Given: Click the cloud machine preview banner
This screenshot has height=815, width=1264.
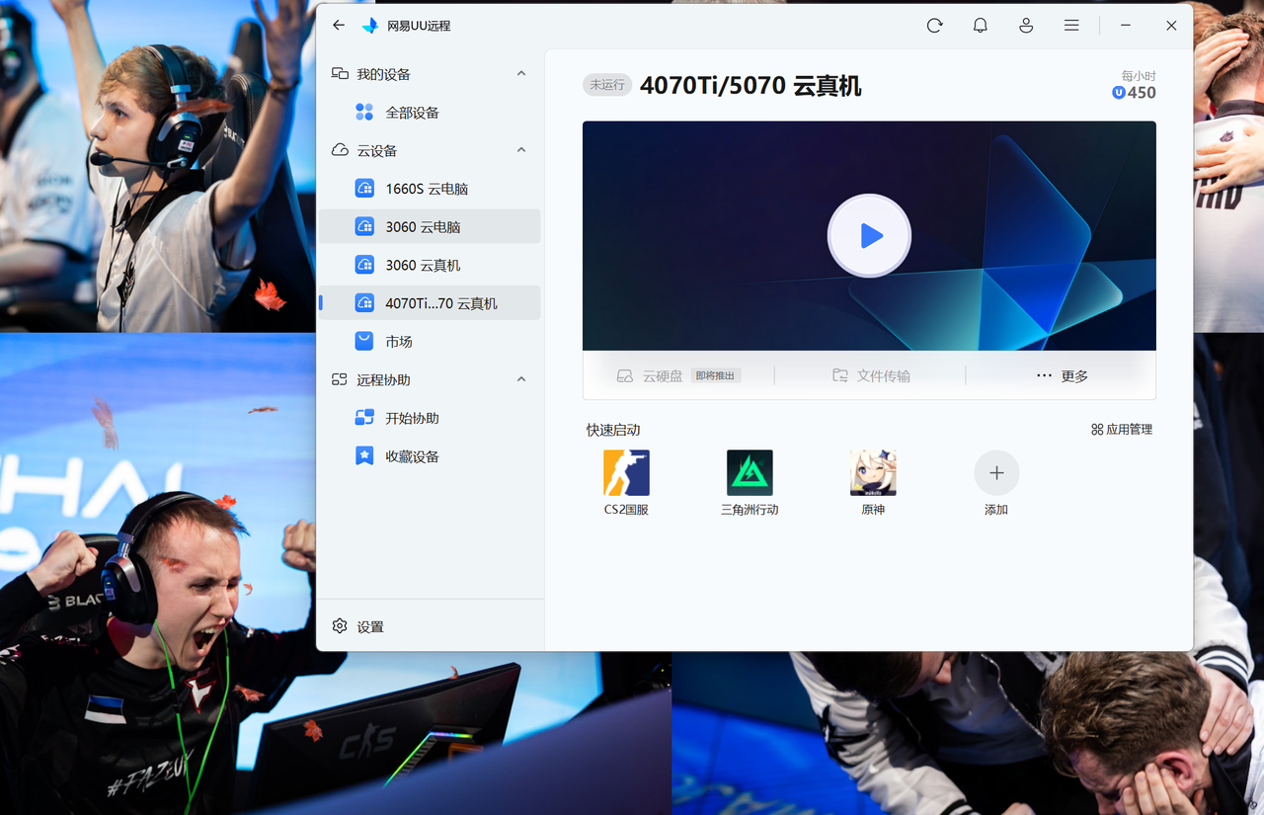Looking at the screenshot, I should (869, 235).
